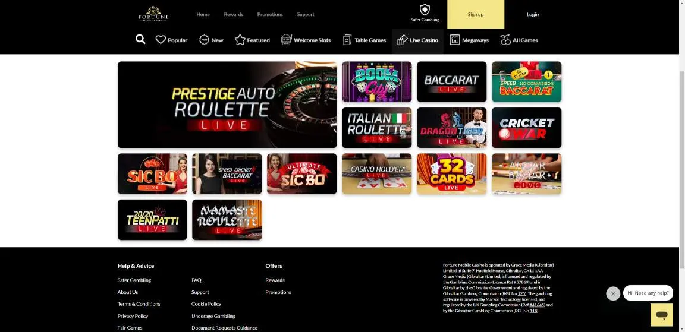Select the Live Casino category

[417, 40]
